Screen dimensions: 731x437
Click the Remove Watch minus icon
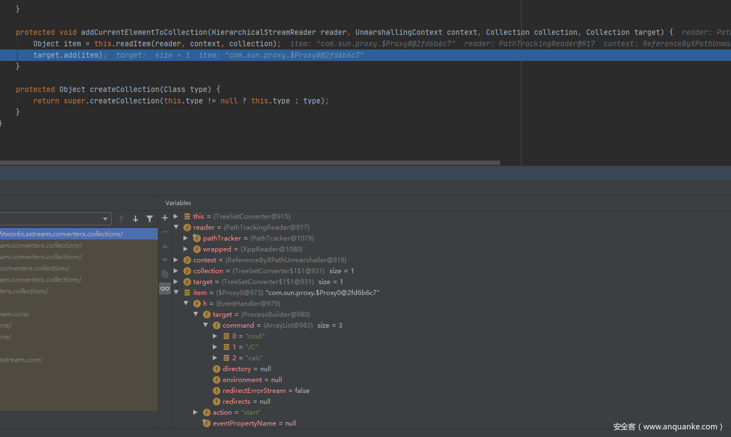(x=165, y=232)
